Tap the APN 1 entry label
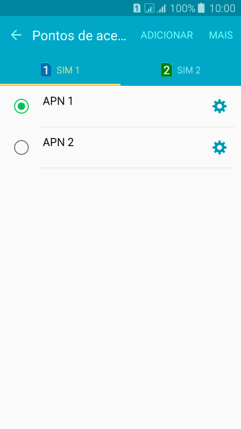The height and width of the screenshot is (429, 241). coord(58,101)
